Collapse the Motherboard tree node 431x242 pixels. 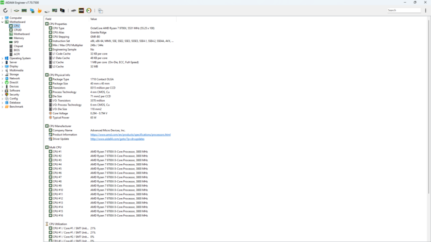tap(3, 22)
